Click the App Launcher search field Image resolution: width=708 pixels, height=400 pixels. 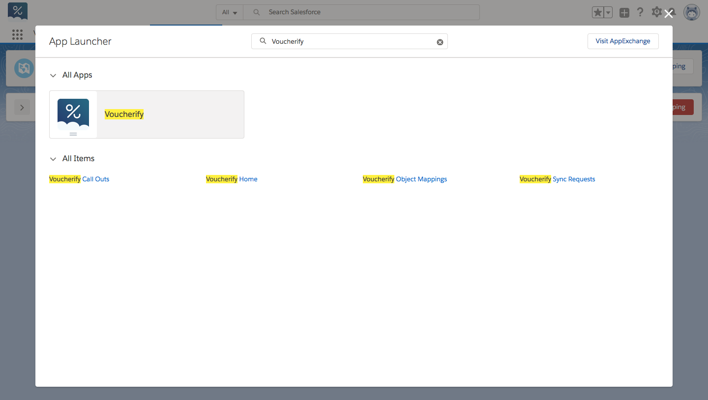pos(350,41)
